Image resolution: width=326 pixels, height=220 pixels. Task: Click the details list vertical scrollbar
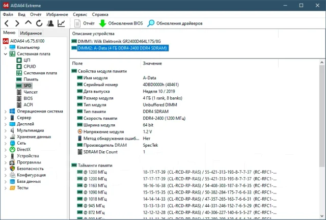click(x=322, y=116)
